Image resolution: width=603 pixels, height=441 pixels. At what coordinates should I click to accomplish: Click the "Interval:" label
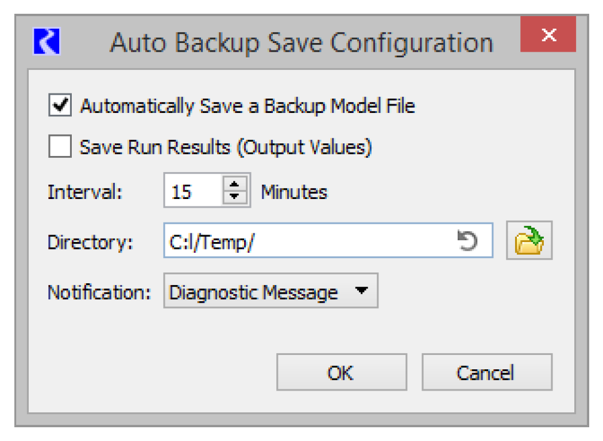point(85,192)
